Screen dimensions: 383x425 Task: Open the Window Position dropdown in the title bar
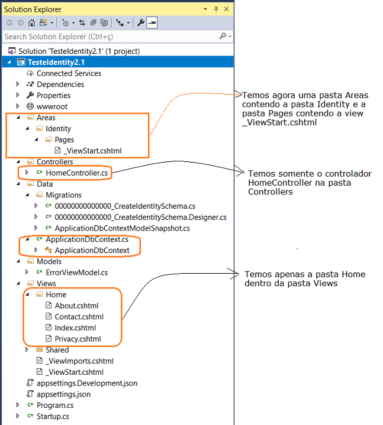pos(205,9)
